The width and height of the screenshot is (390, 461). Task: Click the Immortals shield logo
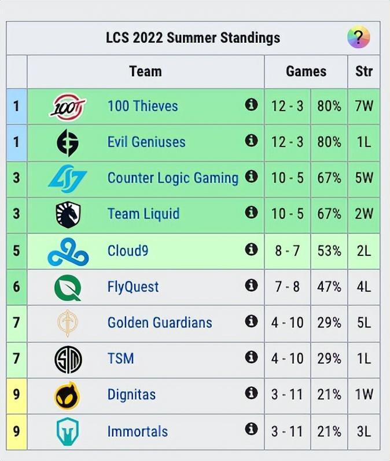tap(68, 431)
